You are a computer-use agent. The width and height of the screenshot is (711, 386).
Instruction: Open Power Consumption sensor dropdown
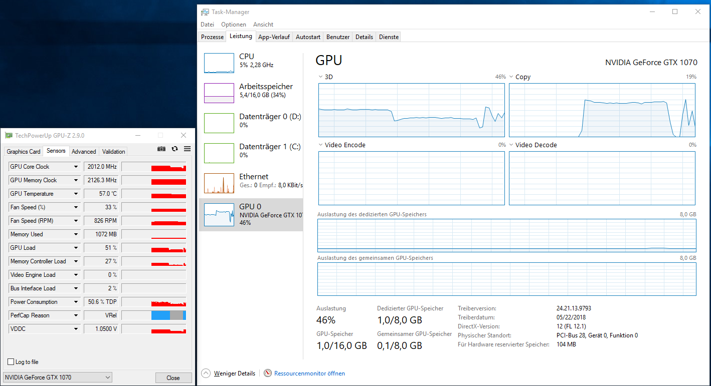[76, 302]
